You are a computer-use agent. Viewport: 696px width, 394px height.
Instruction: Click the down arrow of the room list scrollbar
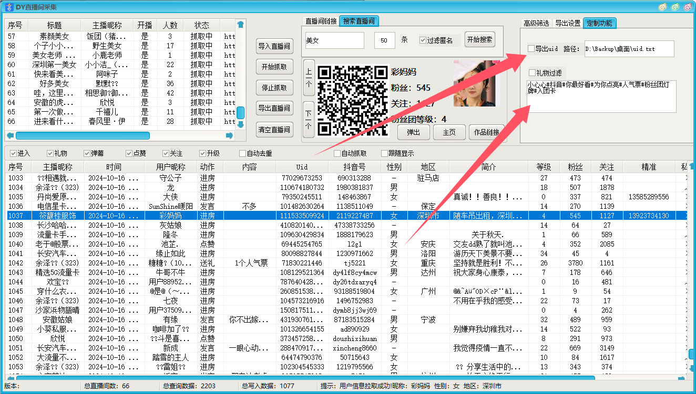click(240, 124)
